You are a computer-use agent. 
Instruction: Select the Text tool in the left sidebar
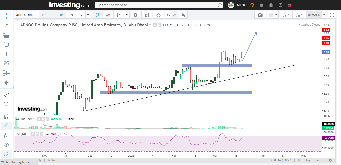[6, 54]
